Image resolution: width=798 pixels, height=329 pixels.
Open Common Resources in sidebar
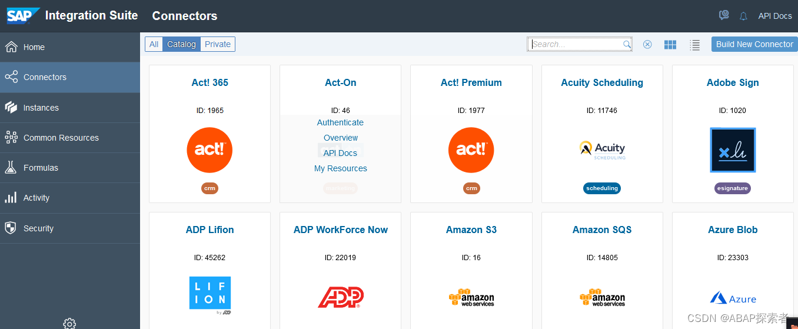(x=70, y=138)
